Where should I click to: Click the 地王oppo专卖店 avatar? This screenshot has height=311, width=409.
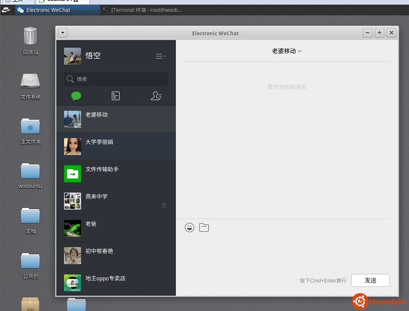[x=72, y=283]
